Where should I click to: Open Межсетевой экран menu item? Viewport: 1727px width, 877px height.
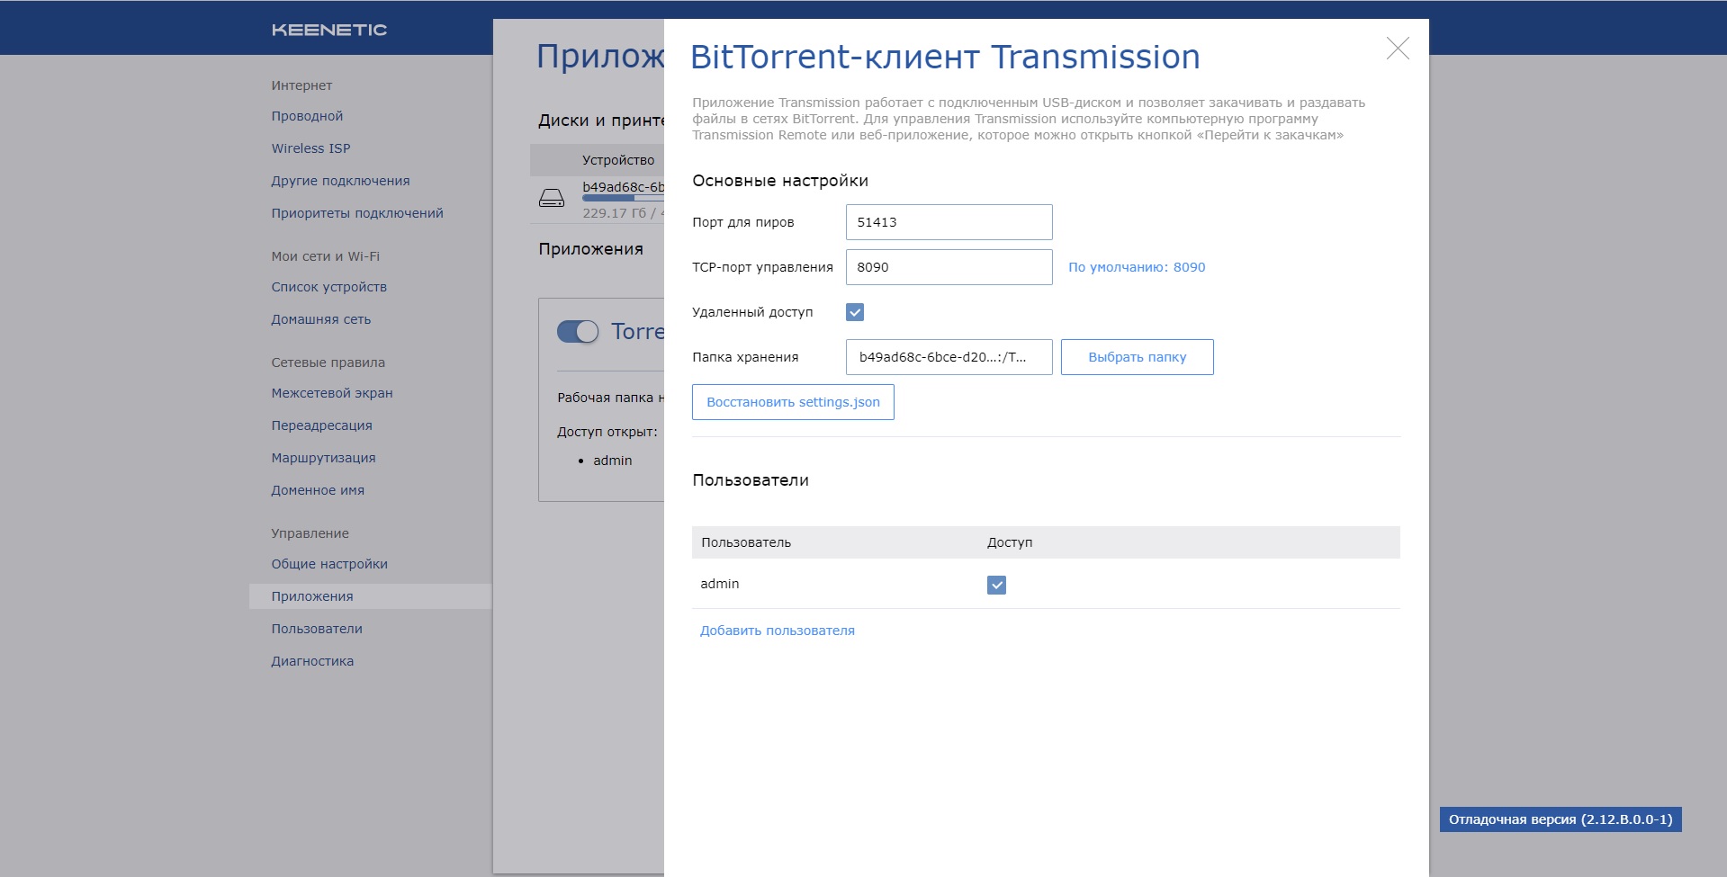pyautogui.click(x=332, y=393)
